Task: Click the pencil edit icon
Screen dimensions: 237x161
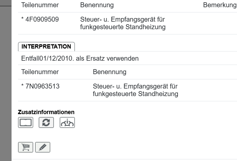Action: click(42, 147)
